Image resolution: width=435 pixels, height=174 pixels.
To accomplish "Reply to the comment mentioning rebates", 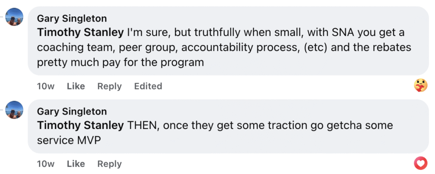I will 109,86.
